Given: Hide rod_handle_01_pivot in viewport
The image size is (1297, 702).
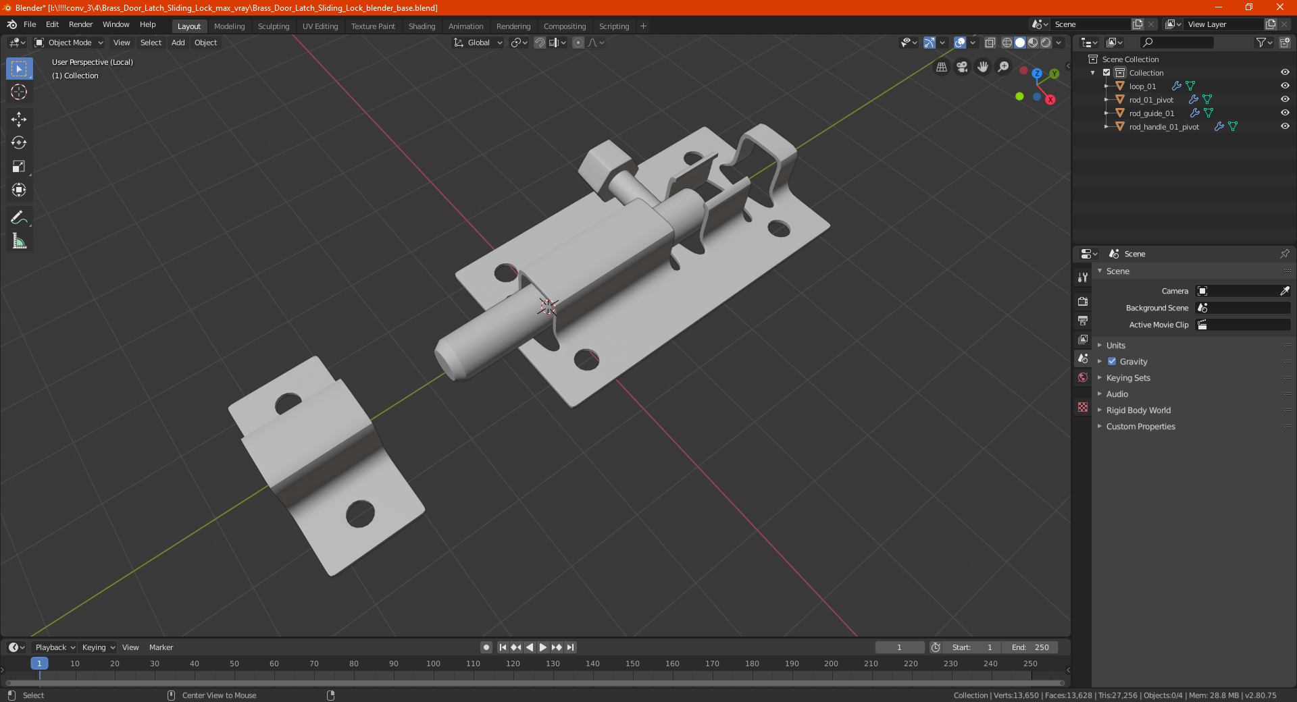Looking at the screenshot, I should (x=1285, y=127).
